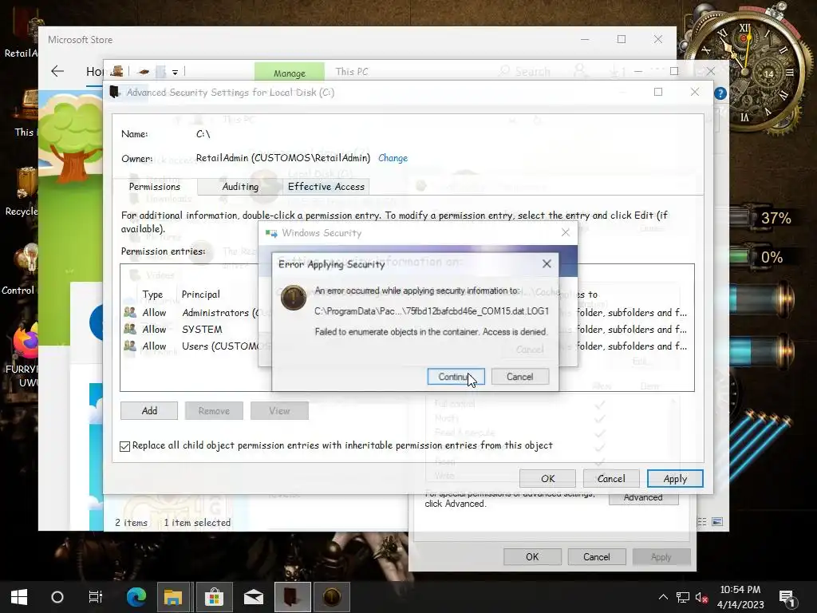This screenshot has height=613, width=817.
Task: Click Apply in Advanced Security Settings
Action: 675,479
